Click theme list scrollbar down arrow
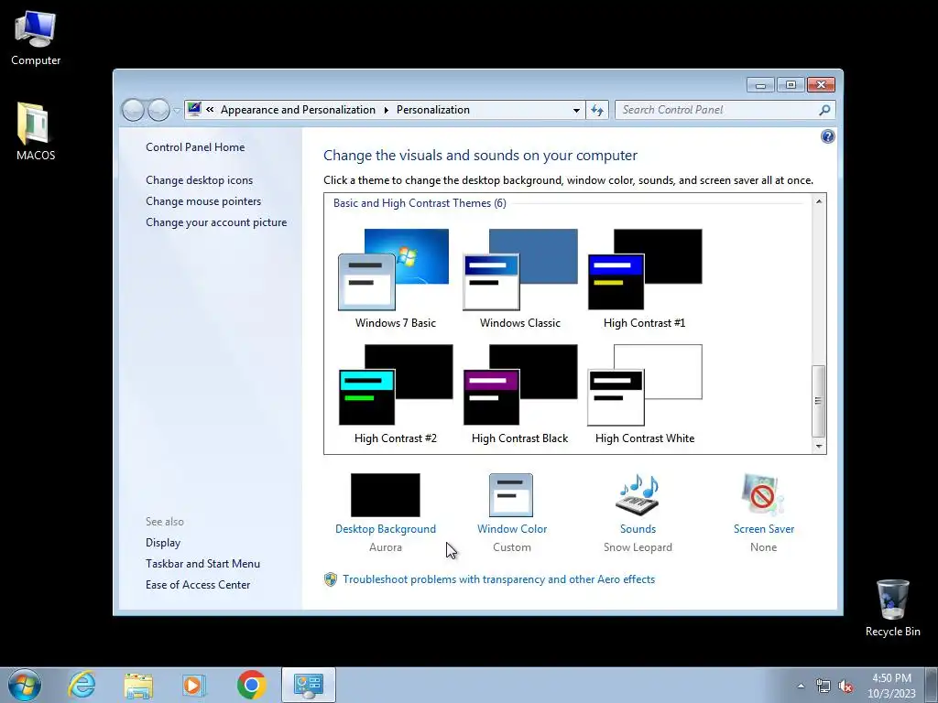The width and height of the screenshot is (938, 703). 818,446
